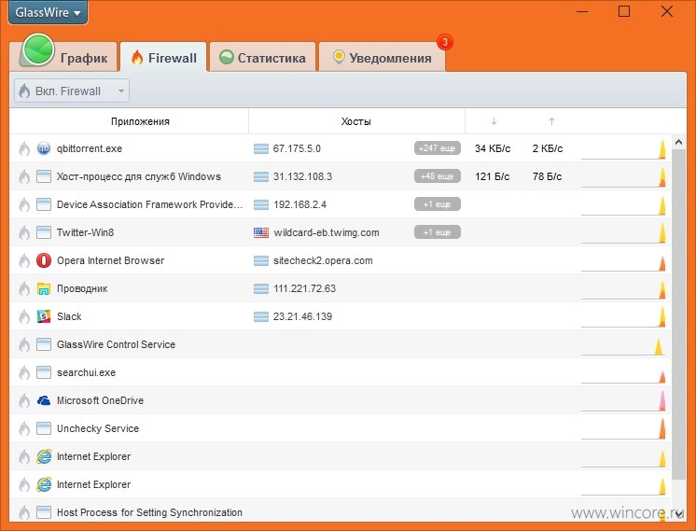696x531 pixels.
Task: Sort by upload arrow column
Action: tap(551, 121)
